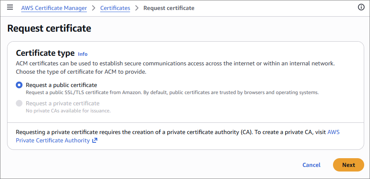370x179 pixels.
Task: Click the 'Certificate type' section heading
Action: [x=45, y=53]
